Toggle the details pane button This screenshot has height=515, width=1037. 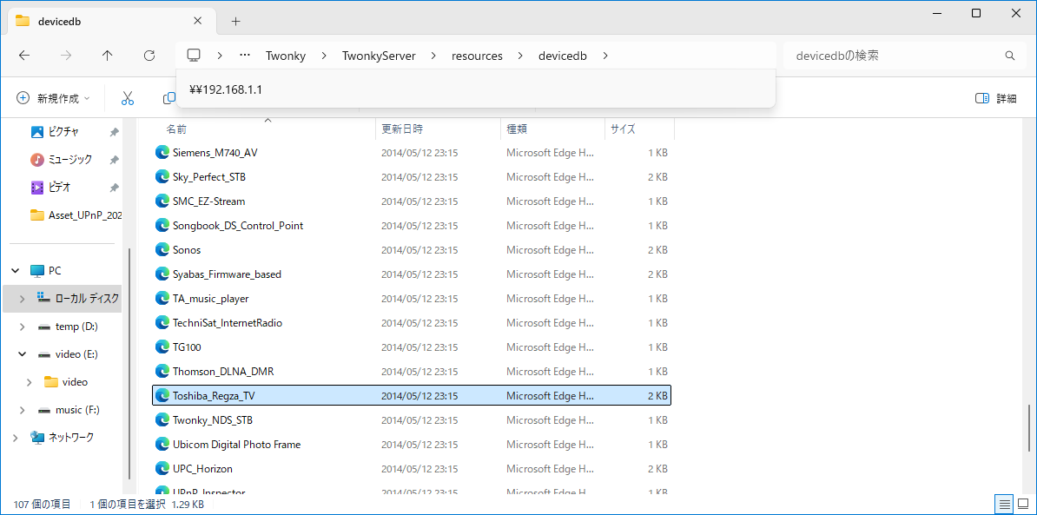point(995,98)
